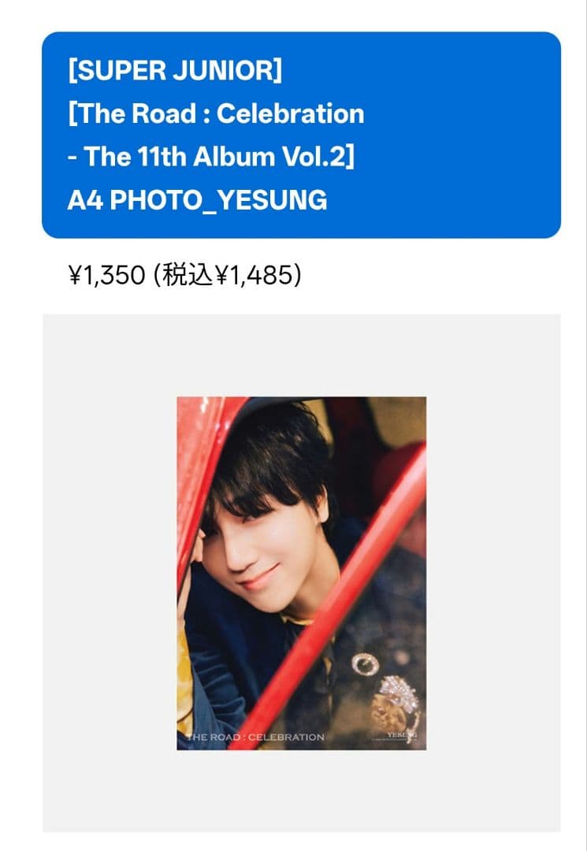Click the gray area below the photo

click(x=301, y=791)
